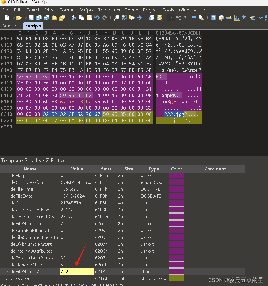
Task: Click the Run Template icon
Action: click(x=159, y=17)
